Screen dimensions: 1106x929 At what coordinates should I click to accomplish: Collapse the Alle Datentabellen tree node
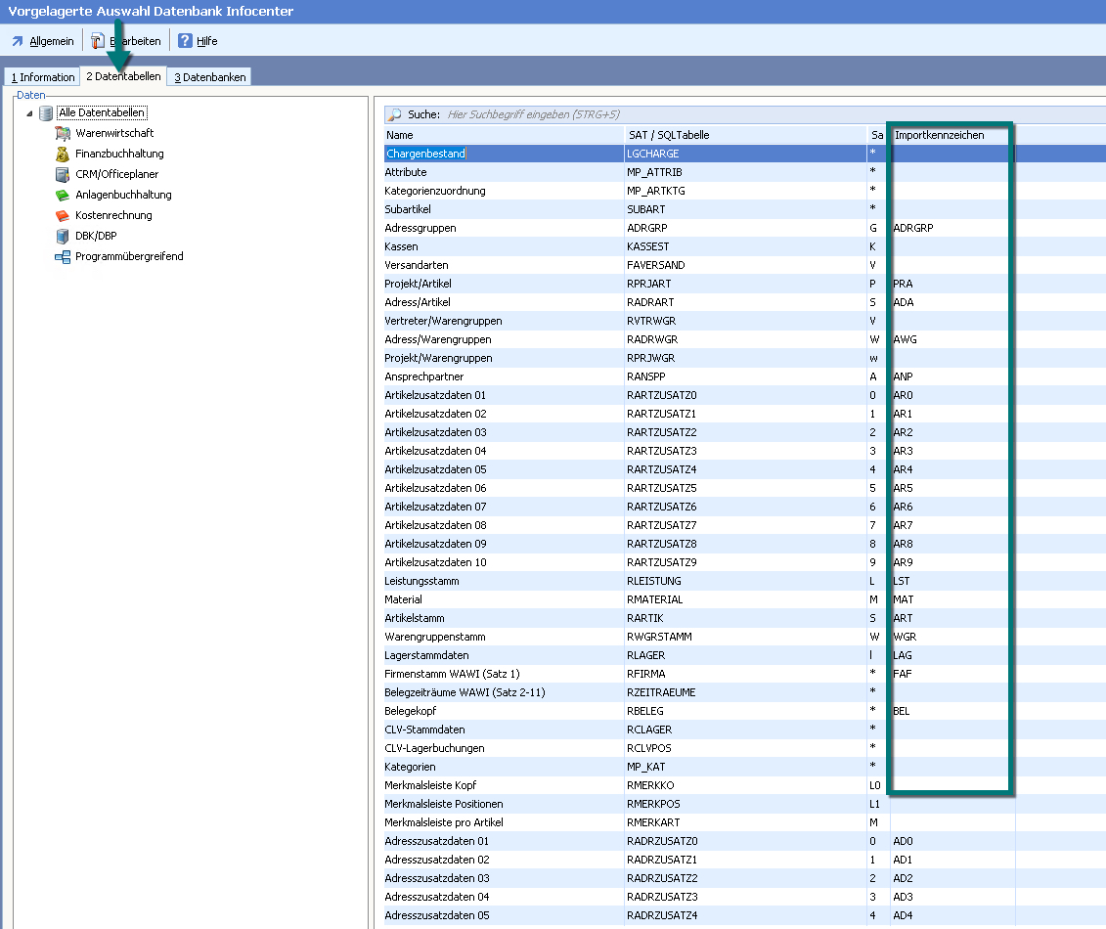29,113
